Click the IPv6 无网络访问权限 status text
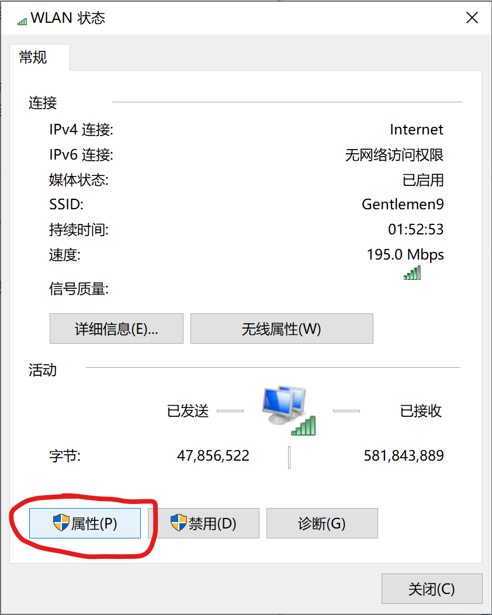Viewport: 492px width, 615px height. 394,155
